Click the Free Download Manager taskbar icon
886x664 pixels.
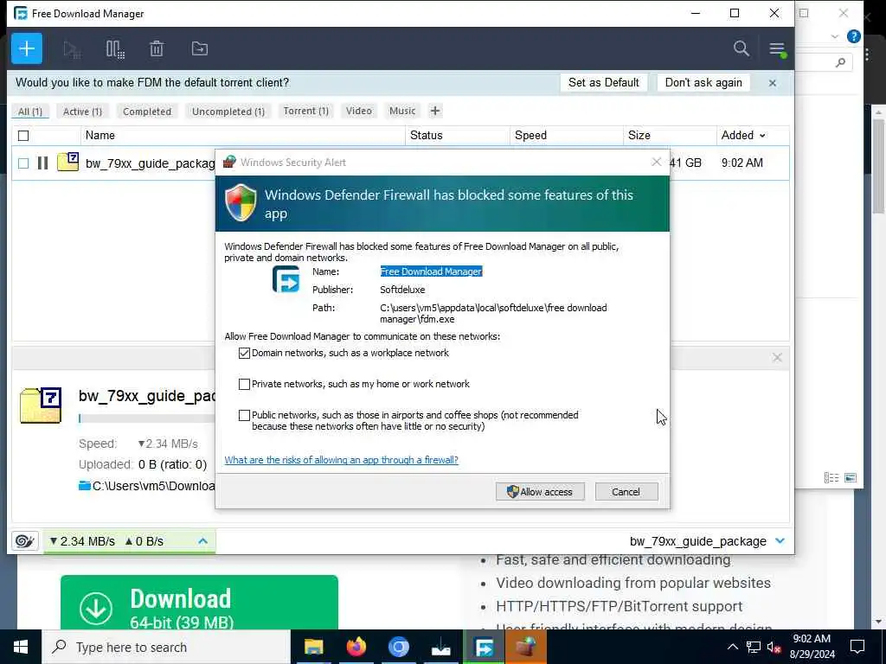[x=484, y=647]
